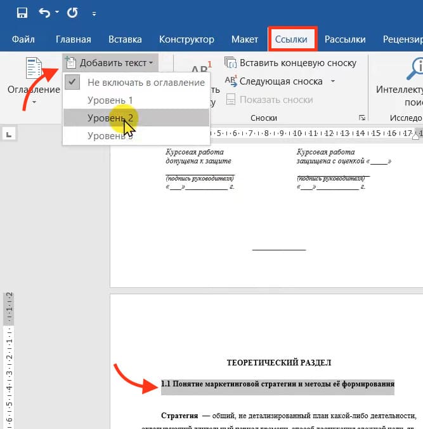Click Показать сноски button
The height and width of the screenshot is (429, 423).
click(x=269, y=100)
